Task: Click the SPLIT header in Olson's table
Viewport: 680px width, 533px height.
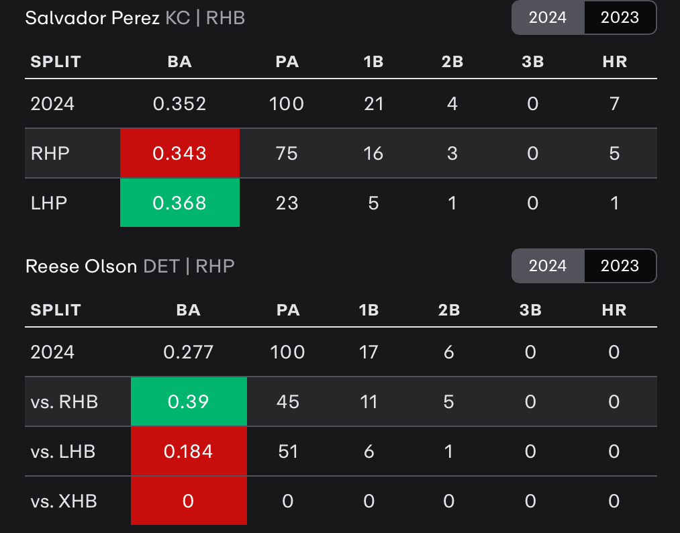Action: tap(56, 310)
